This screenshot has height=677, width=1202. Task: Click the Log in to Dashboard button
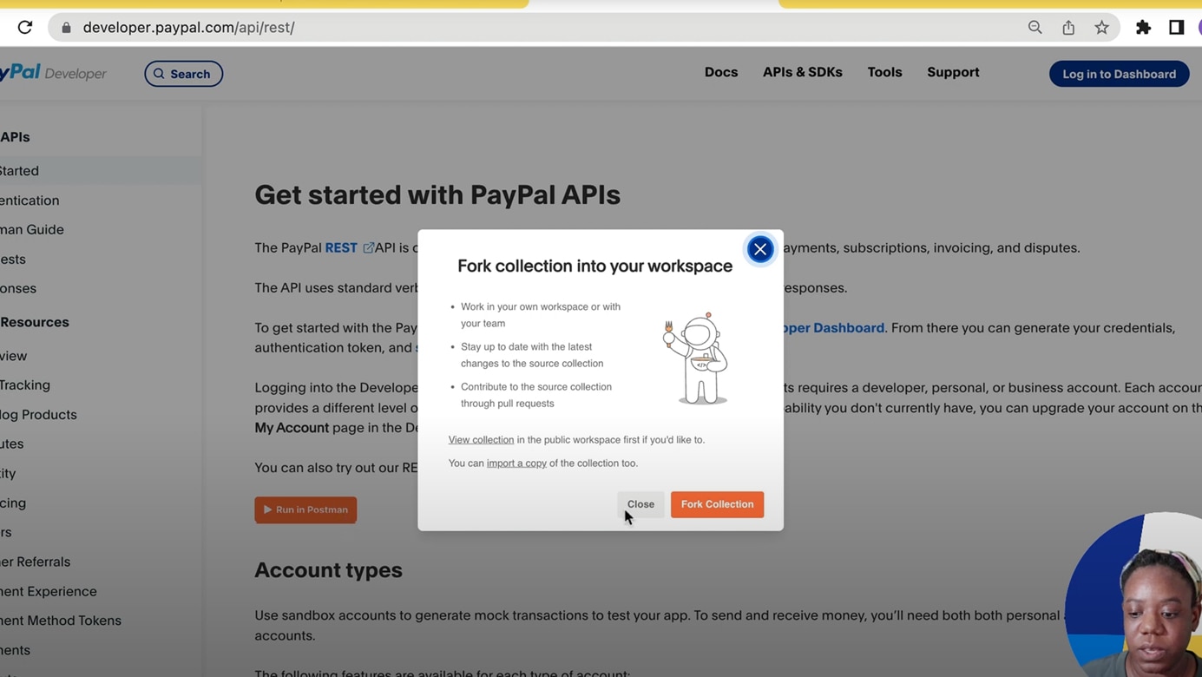(x=1120, y=74)
